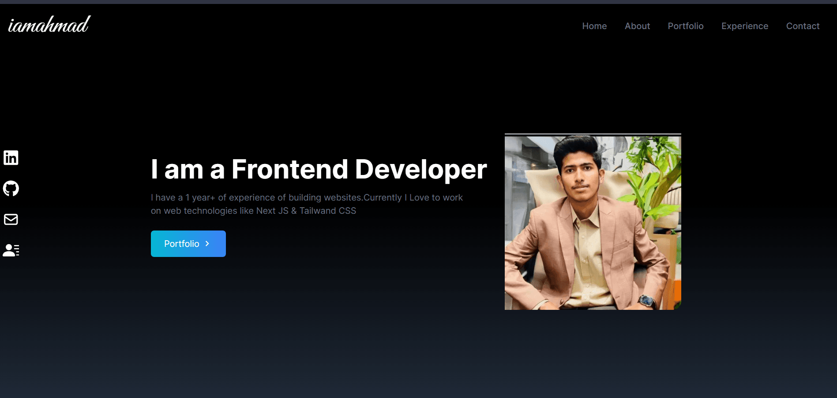Click the 'I am a Frontend Developer' heading
The height and width of the screenshot is (398, 837).
point(319,169)
